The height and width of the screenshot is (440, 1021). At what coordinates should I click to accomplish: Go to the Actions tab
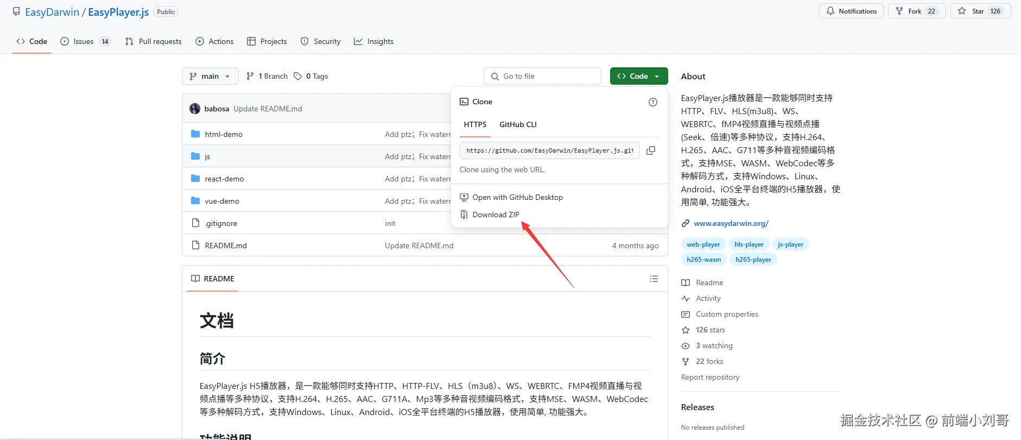[x=214, y=41]
